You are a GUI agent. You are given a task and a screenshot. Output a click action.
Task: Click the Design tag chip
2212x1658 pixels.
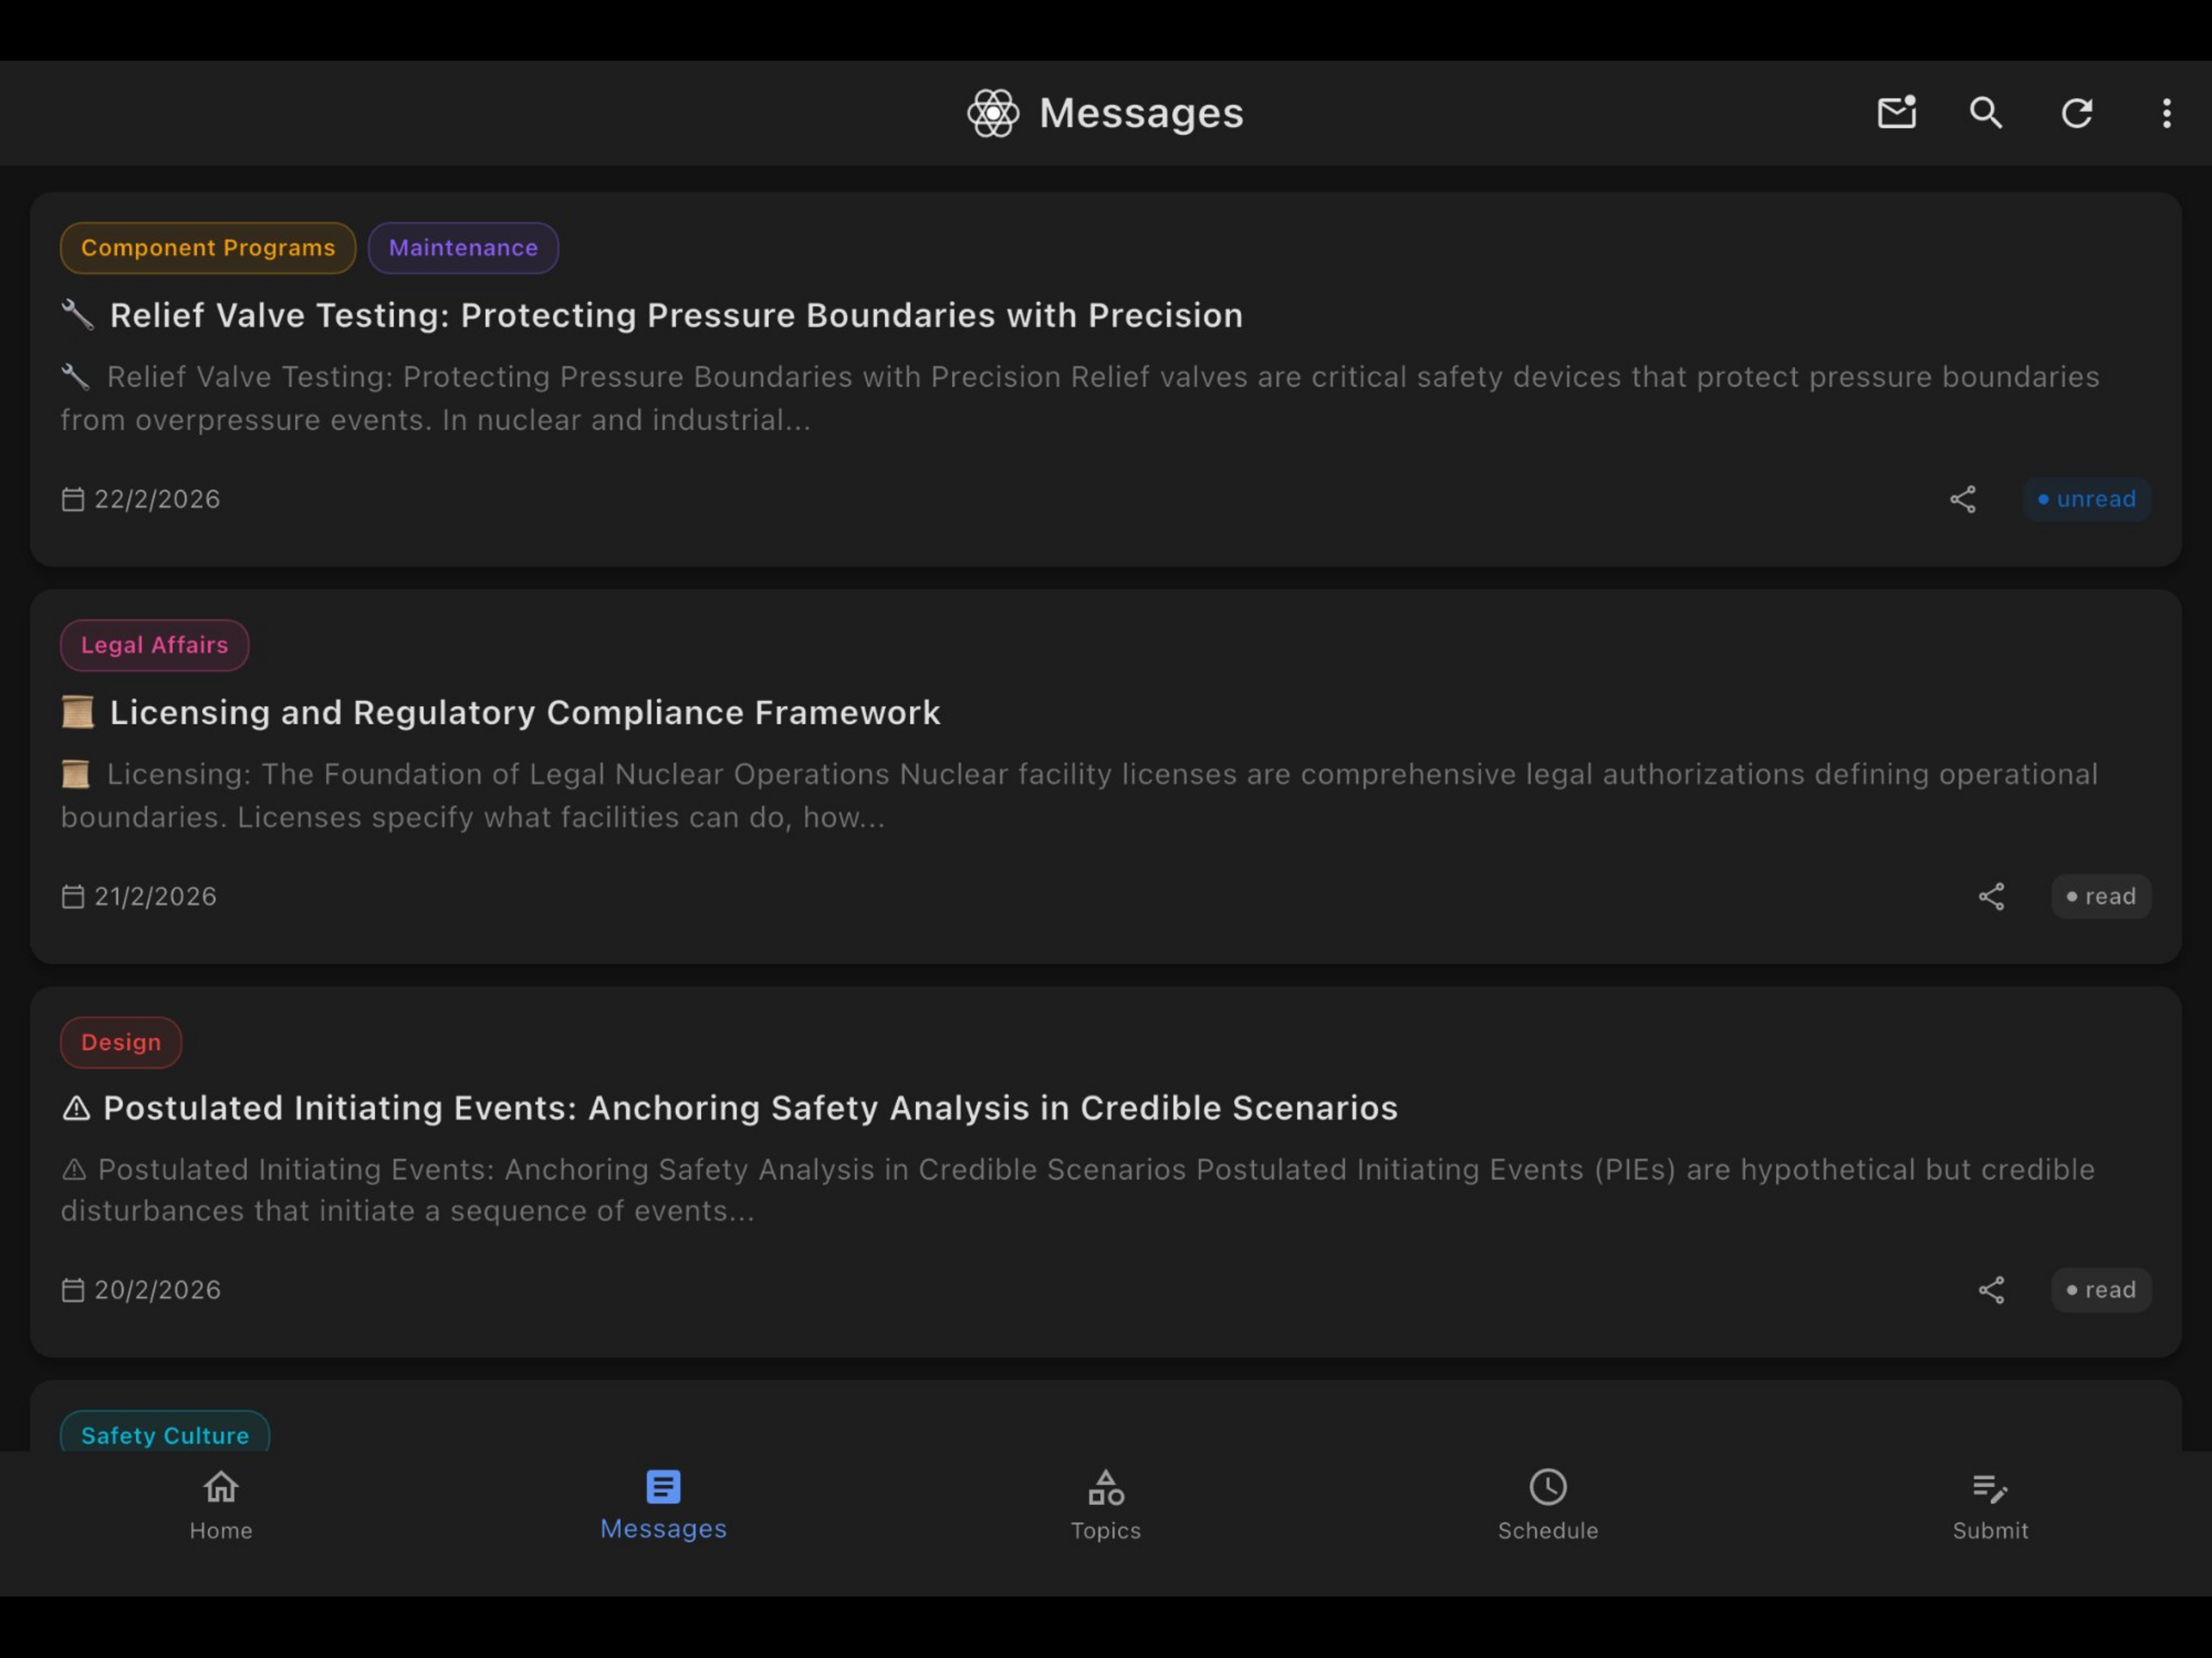[x=121, y=1042]
